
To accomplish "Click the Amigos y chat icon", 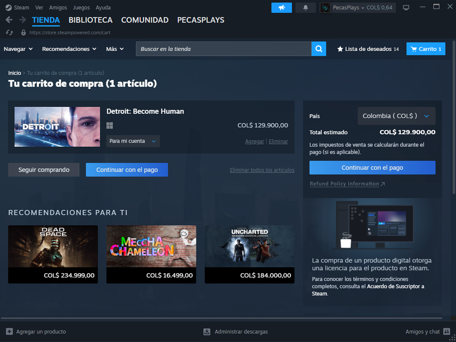I will tap(447, 331).
